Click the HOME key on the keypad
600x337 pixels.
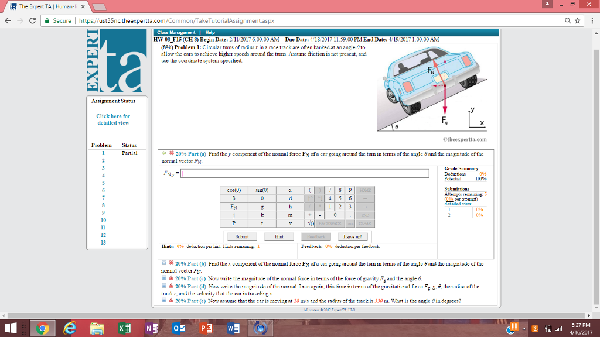pyautogui.click(x=365, y=190)
